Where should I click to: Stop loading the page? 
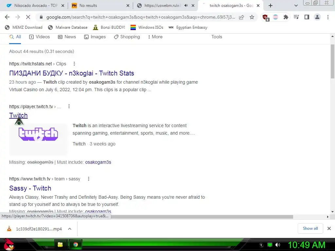pos(28,17)
